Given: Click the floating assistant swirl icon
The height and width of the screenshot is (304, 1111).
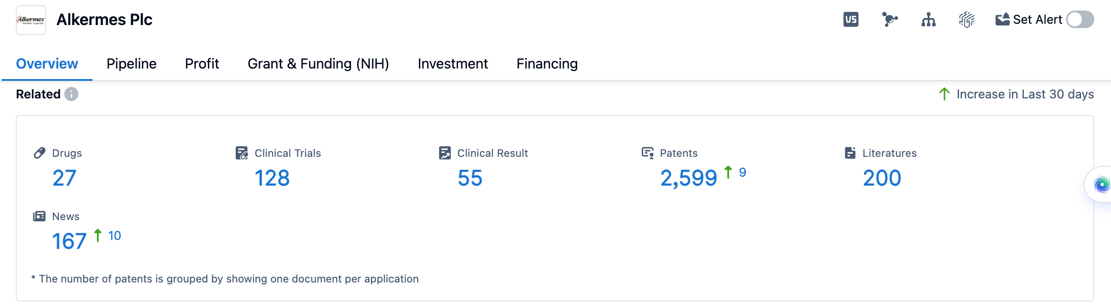Looking at the screenshot, I should [1101, 185].
